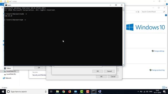
Task: Click the new folder icon in quick access toolbar
Action: point(8,2)
